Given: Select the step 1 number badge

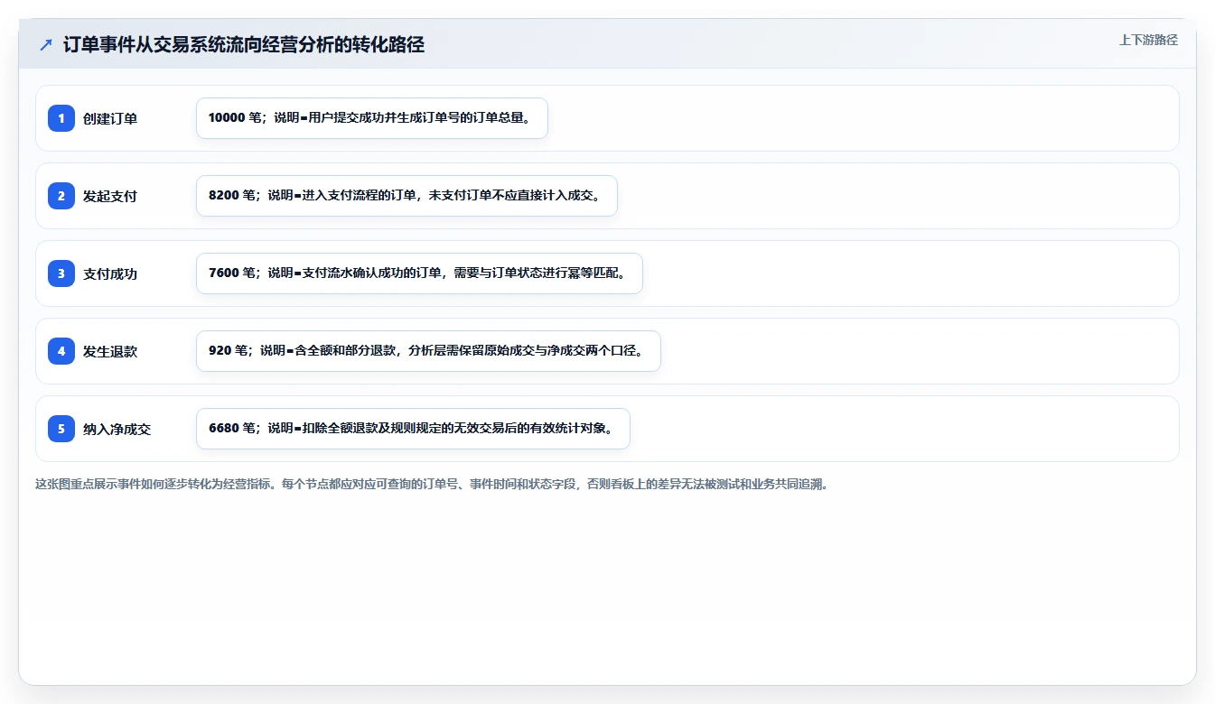Looking at the screenshot, I should (61, 118).
